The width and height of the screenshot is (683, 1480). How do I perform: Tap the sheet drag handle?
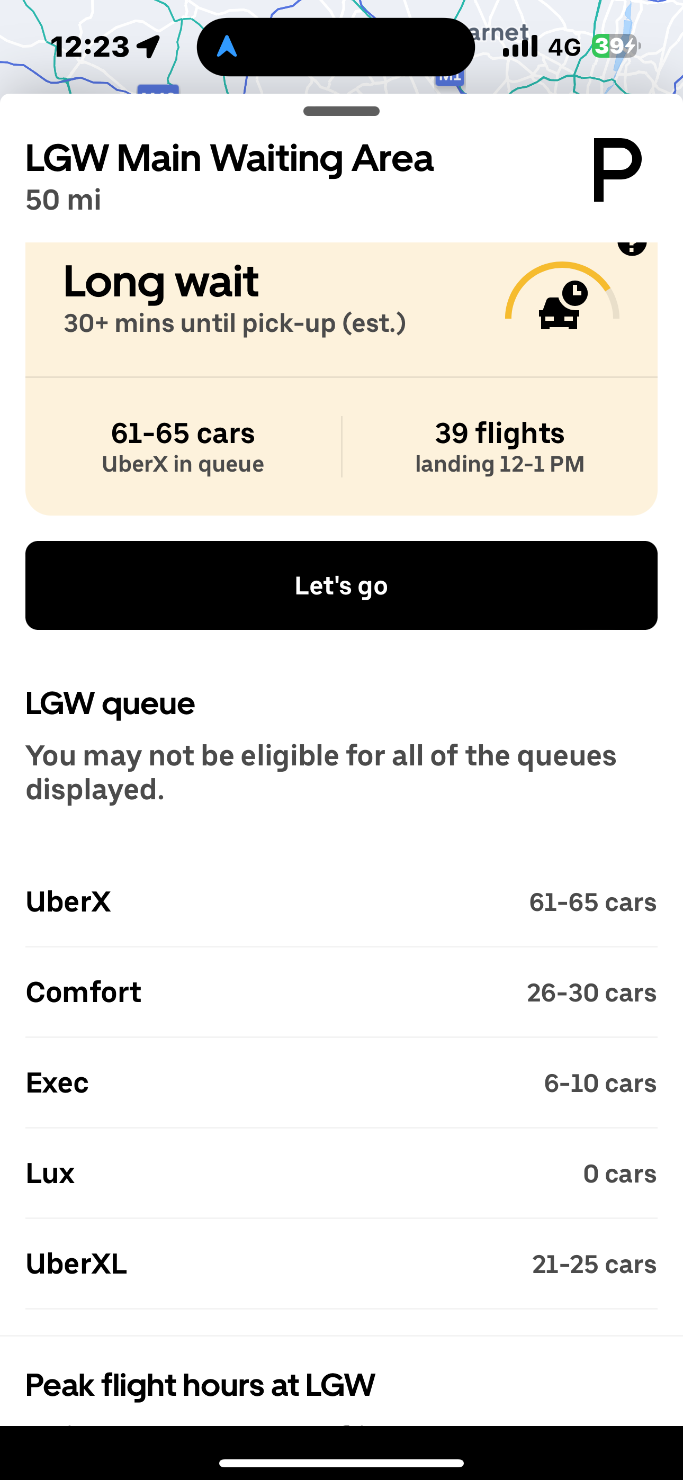(341, 111)
